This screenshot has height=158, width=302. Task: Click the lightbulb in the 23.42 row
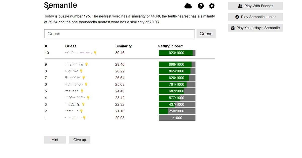tap(88, 98)
